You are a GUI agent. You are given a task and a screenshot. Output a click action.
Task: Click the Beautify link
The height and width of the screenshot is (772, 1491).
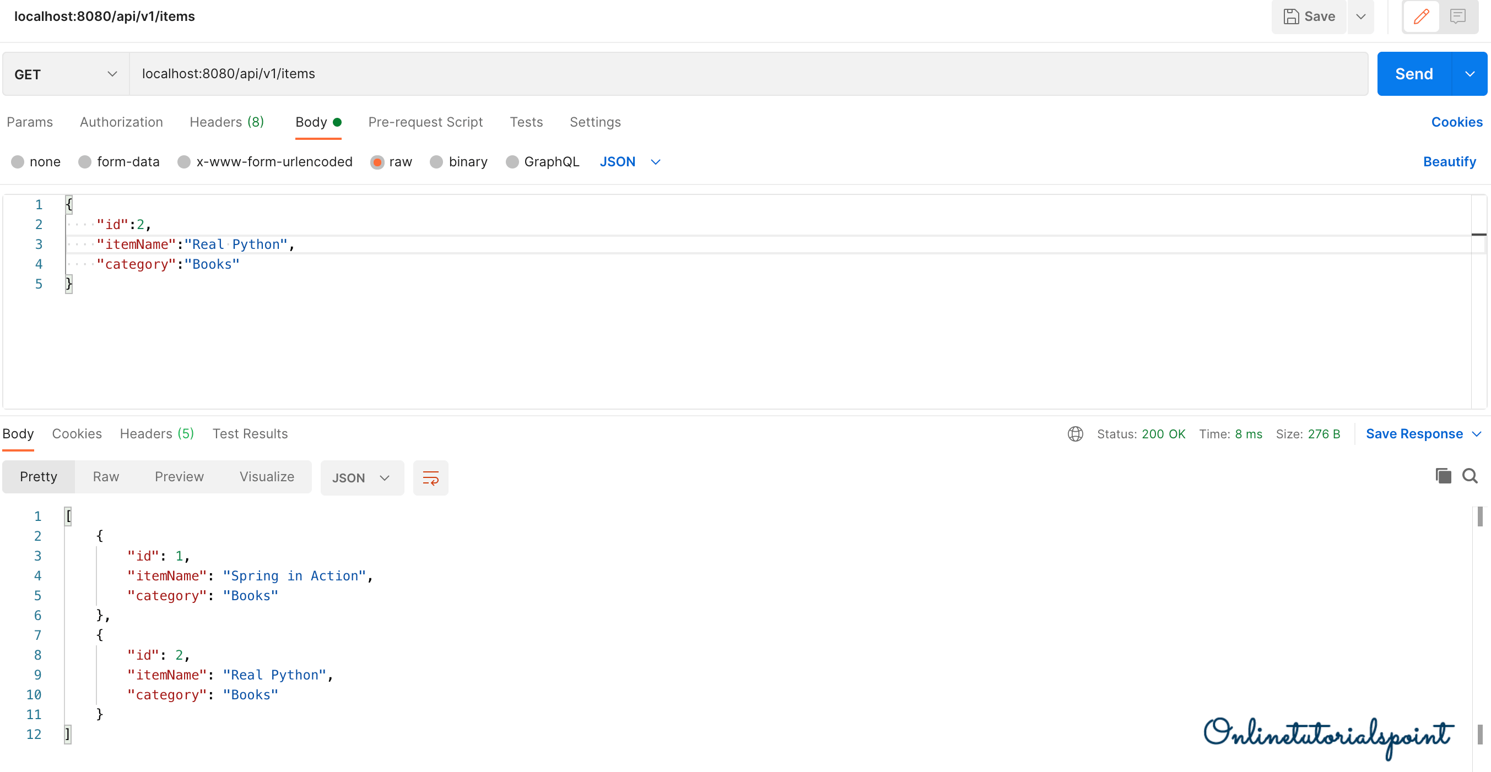coord(1449,162)
